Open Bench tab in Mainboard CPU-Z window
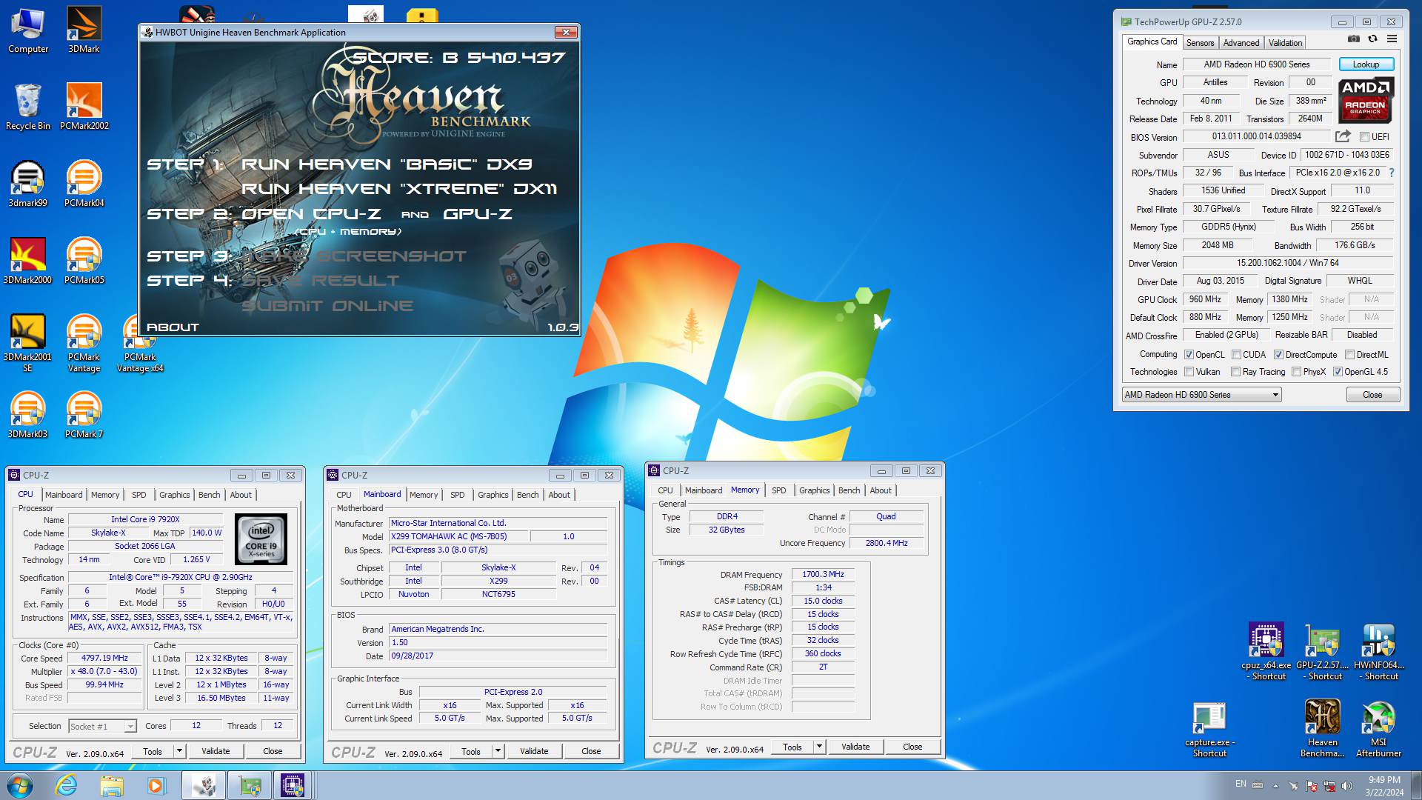1422x800 pixels. pos(527,495)
